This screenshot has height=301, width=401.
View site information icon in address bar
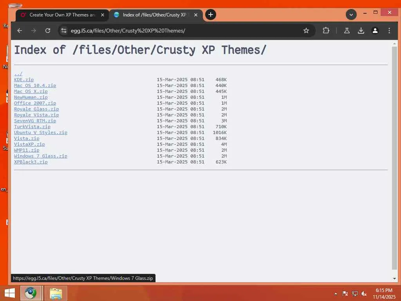click(64, 31)
